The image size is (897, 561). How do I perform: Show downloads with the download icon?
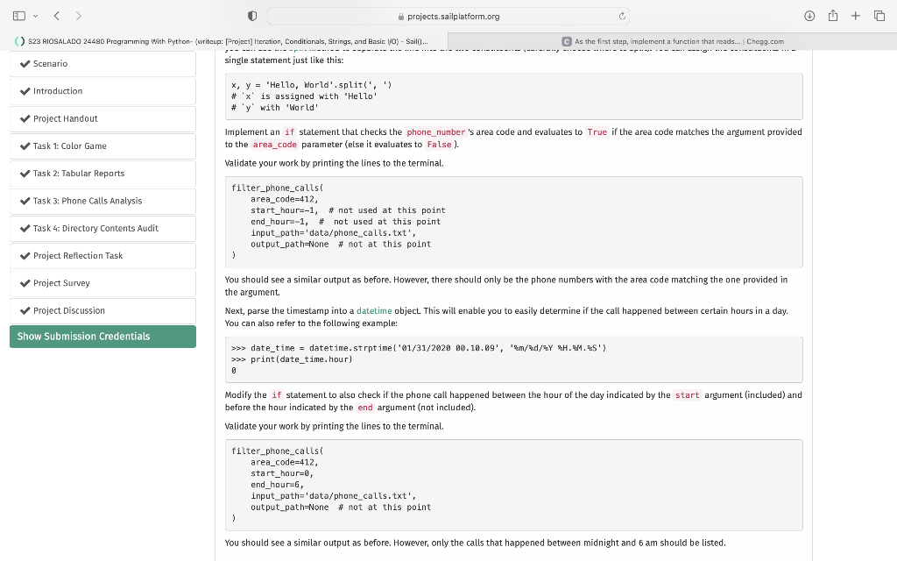[x=809, y=16]
